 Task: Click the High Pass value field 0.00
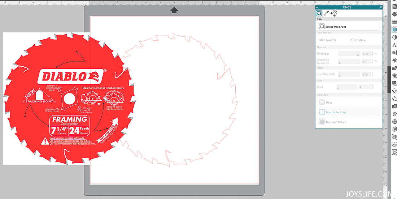pyautogui.click(x=366, y=74)
